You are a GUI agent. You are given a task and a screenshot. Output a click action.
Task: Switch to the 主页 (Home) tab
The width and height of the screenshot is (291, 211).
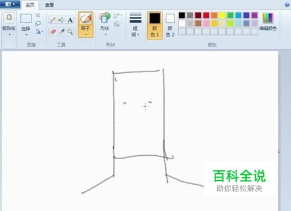click(30, 5)
